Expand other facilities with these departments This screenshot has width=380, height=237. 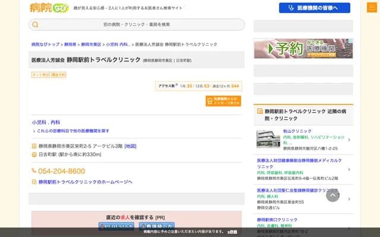(x=72, y=130)
